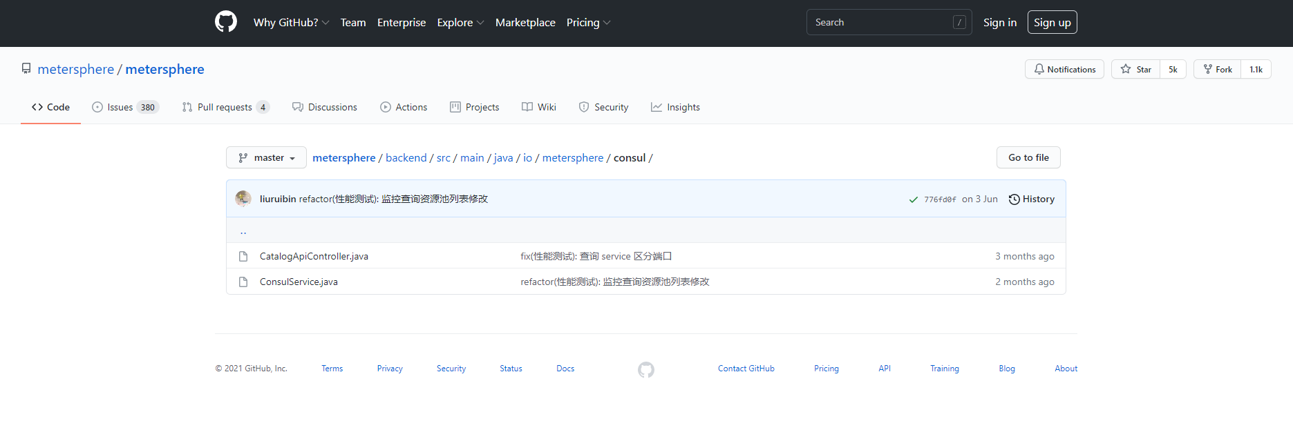Go to src folder in breadcrumb
Viewport: 1293px width, 421px height.
[444, 157]
